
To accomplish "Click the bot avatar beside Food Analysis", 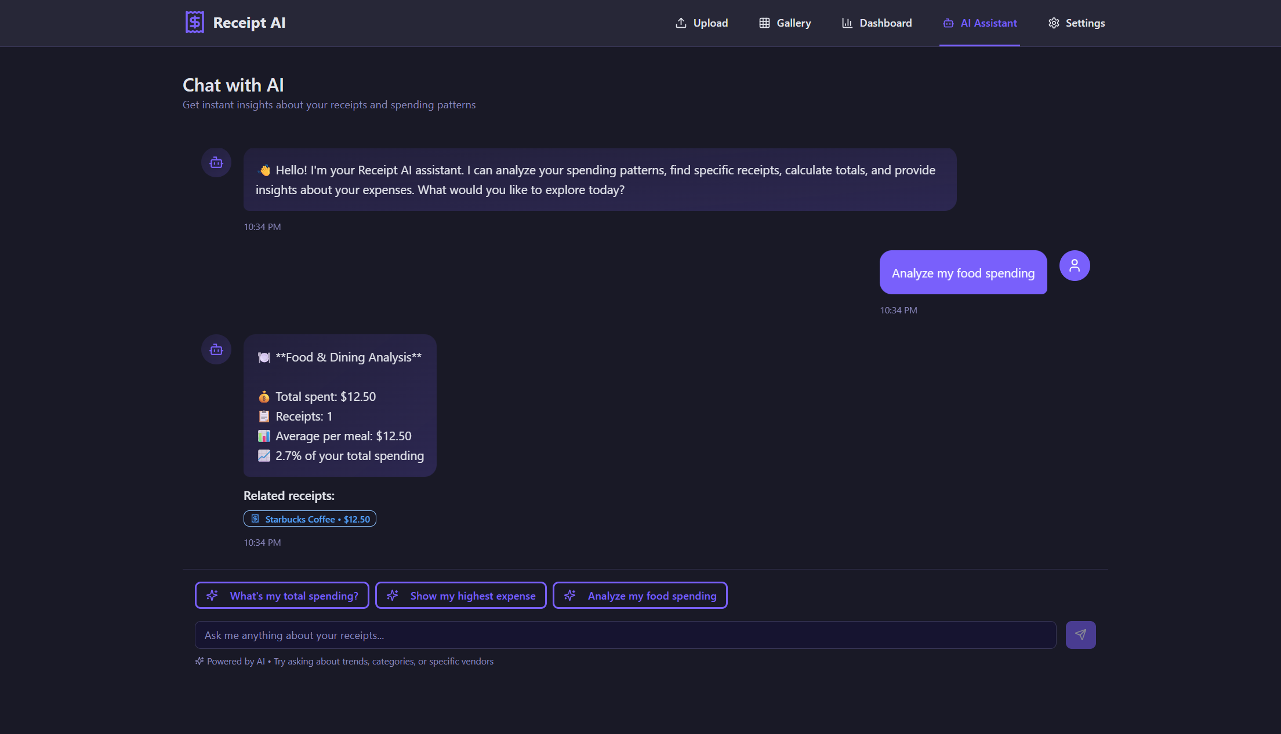I will (216, 350).
